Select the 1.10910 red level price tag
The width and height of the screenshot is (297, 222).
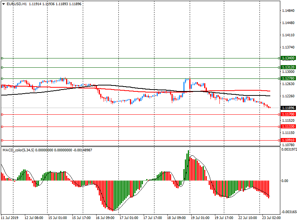tap(288, 140)
